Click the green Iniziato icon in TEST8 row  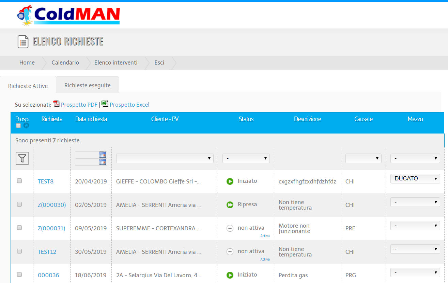(230, 181)
